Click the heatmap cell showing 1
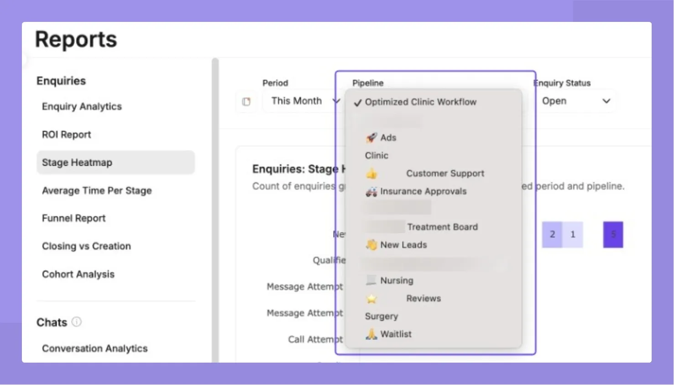 pos(573,235)
